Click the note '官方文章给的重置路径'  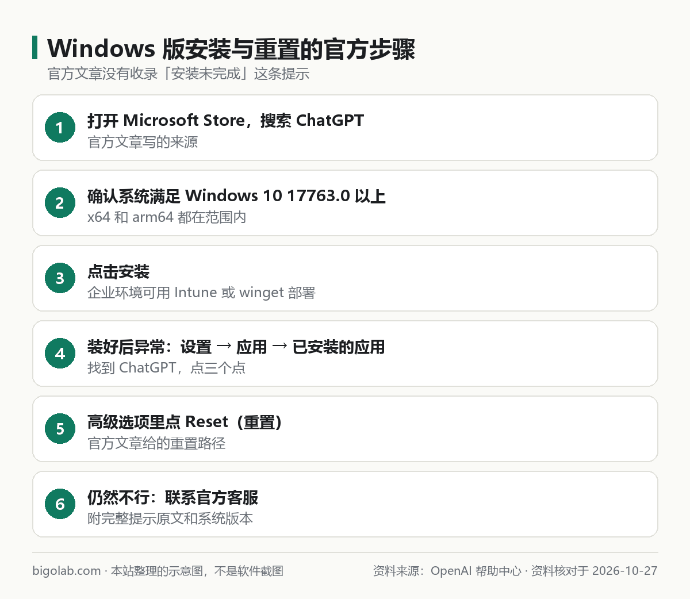point(156,443)
